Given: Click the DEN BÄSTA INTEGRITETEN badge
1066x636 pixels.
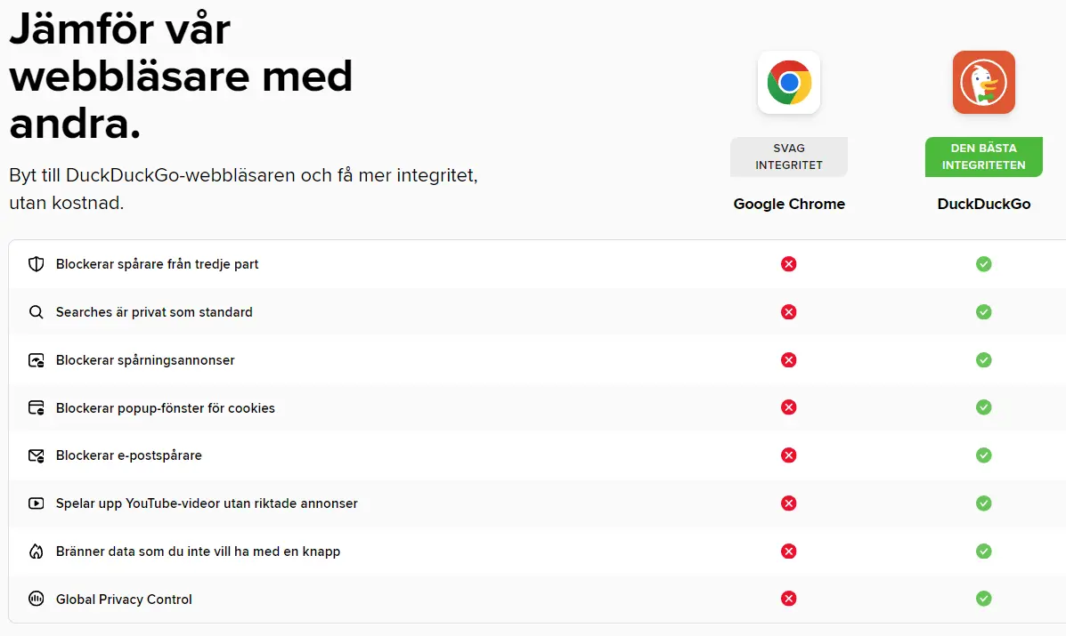Looking at the screenshot, I should point(983,157).
